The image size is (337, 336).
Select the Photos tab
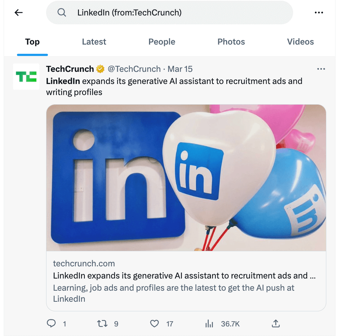(x=231, y=42)
